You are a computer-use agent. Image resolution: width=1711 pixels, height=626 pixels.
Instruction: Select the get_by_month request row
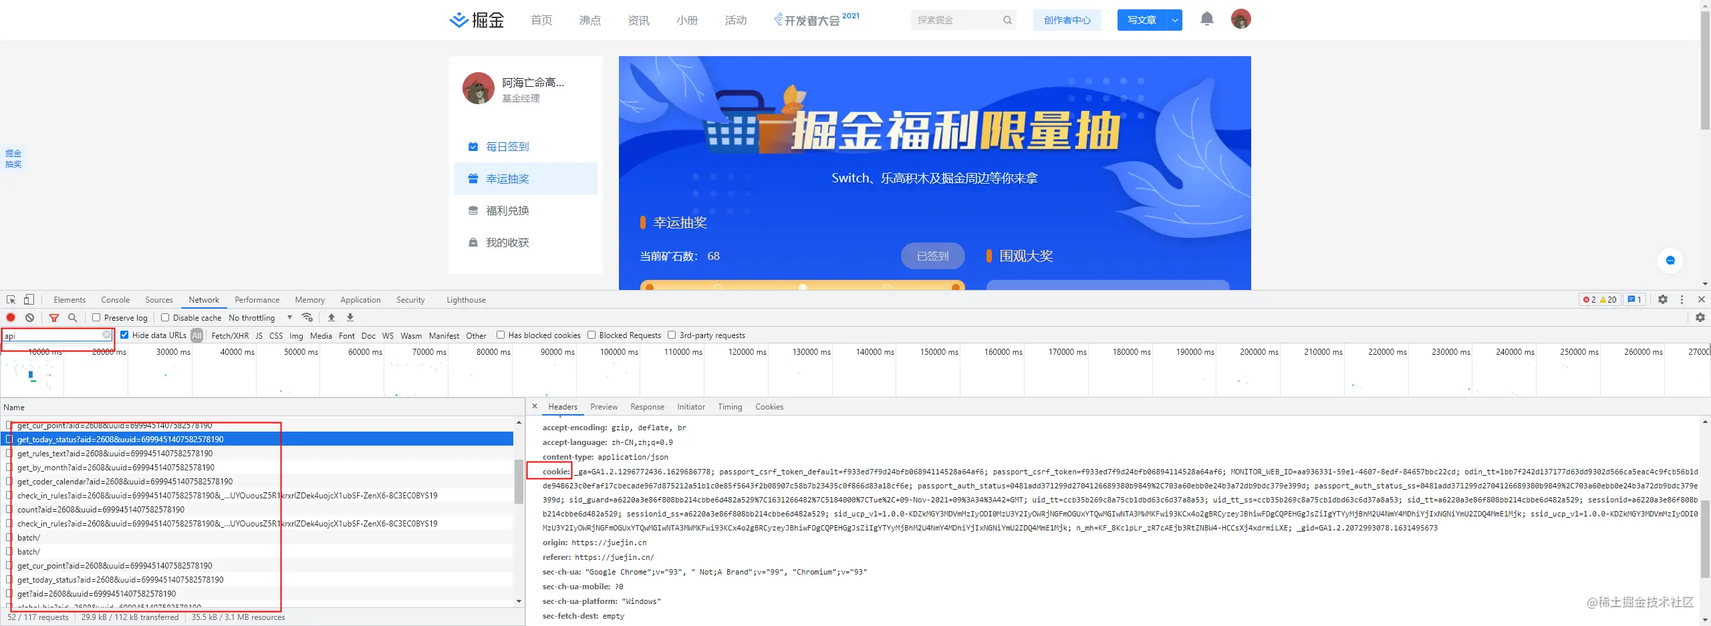click(x=257, y=468)
